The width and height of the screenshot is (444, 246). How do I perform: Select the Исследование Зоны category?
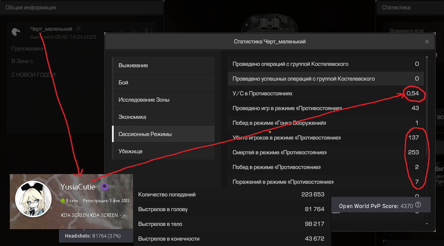tap(163, 100)
